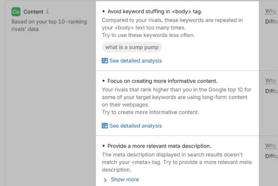
Task: Click the "Avoid keyword stuffing in <body> tag" heading
Action: [x=155, y=11]
